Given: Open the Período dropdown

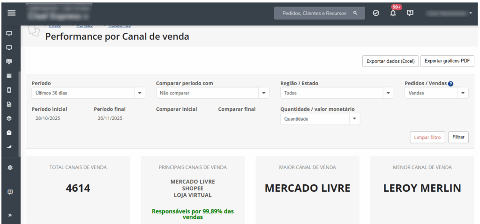Looking at the screenshot, I should point(89,93).
